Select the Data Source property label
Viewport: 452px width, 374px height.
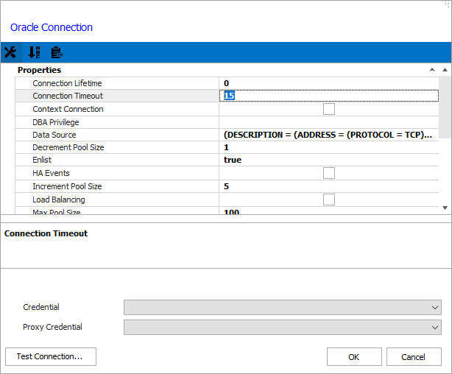pos(54,135)
